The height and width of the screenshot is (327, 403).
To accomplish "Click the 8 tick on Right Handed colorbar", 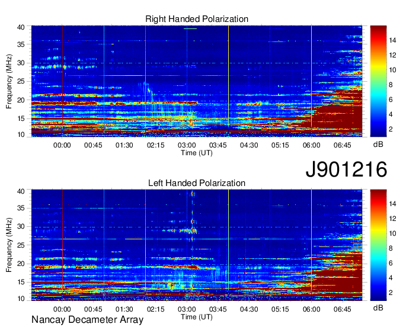I will click(x=391, y=85).
